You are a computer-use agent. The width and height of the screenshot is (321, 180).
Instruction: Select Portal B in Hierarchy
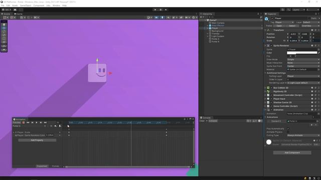click(x=215, y=41)
